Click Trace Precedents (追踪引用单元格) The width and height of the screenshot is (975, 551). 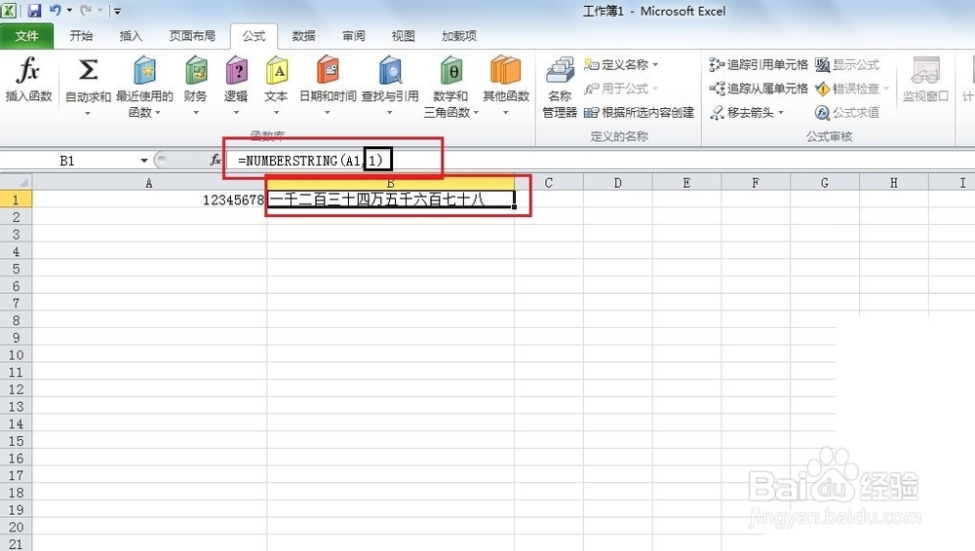click(758, 64)
